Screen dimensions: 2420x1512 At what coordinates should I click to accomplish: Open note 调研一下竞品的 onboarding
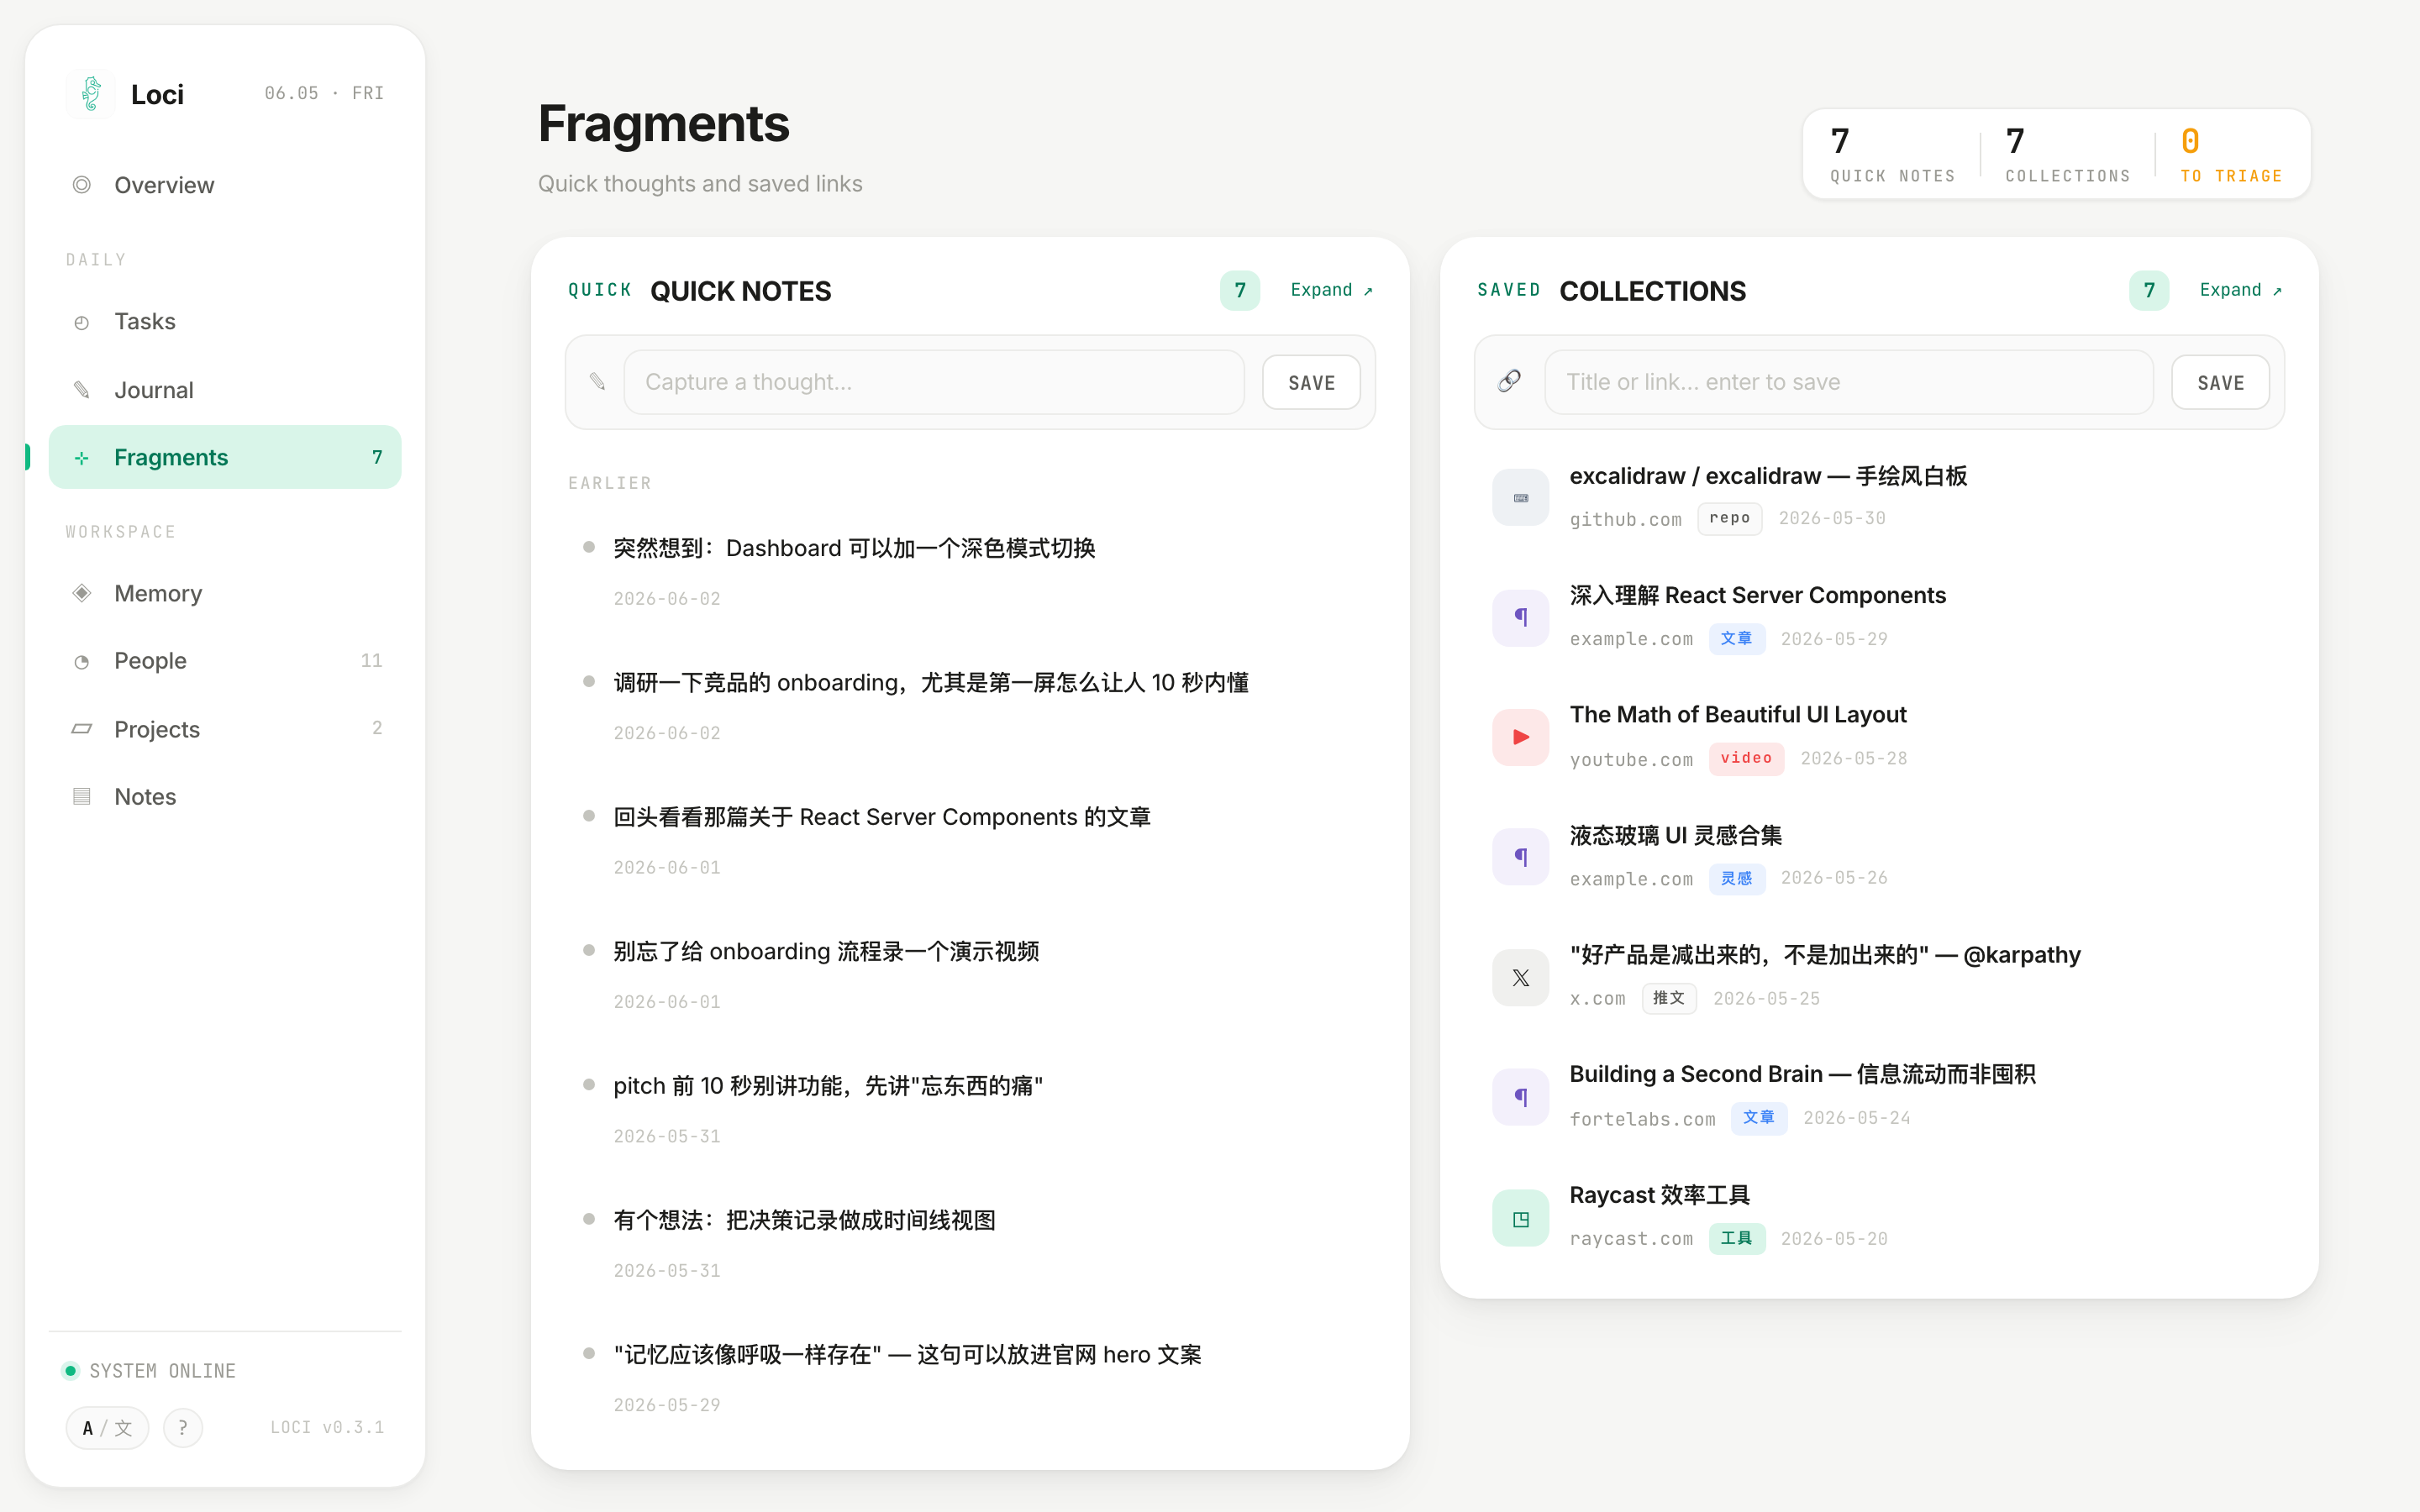tap(931, 683)
